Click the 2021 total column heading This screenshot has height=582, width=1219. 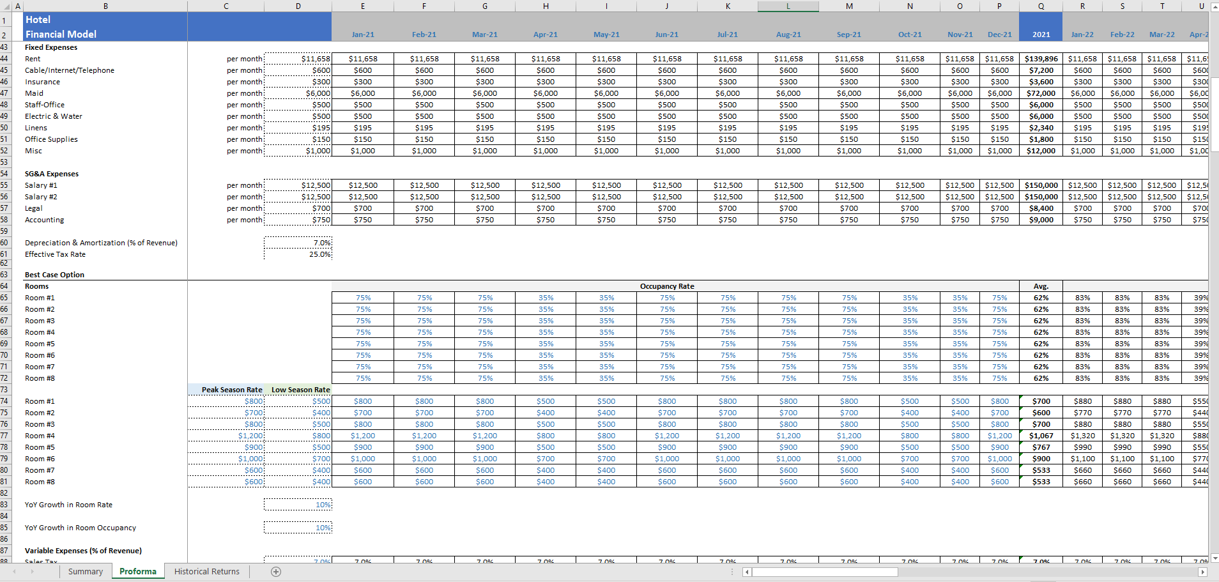[1041, 34]
